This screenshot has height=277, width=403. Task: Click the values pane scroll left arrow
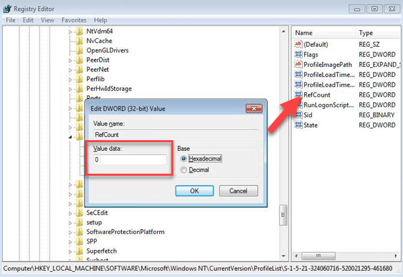coord(296,256)
